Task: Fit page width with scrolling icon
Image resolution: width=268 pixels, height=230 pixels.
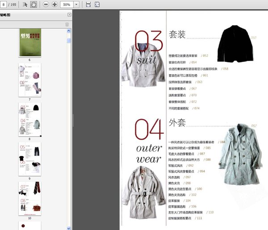Action: pyautogui.click(x=88, y=4)
